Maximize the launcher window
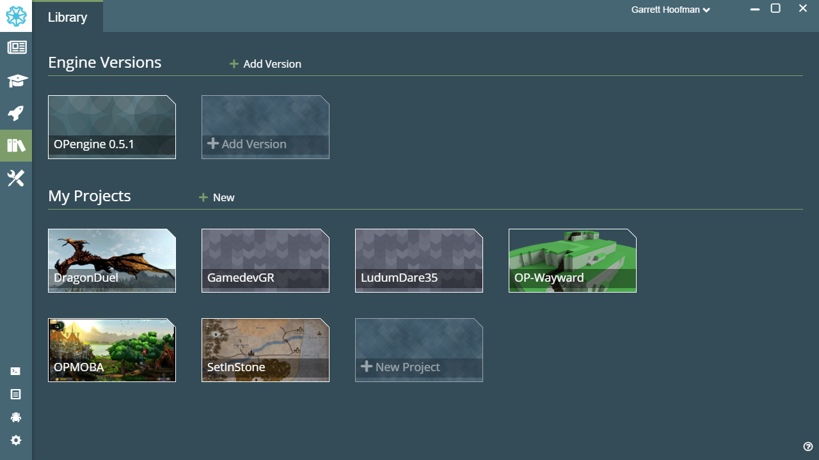 [x=775, y=8]
